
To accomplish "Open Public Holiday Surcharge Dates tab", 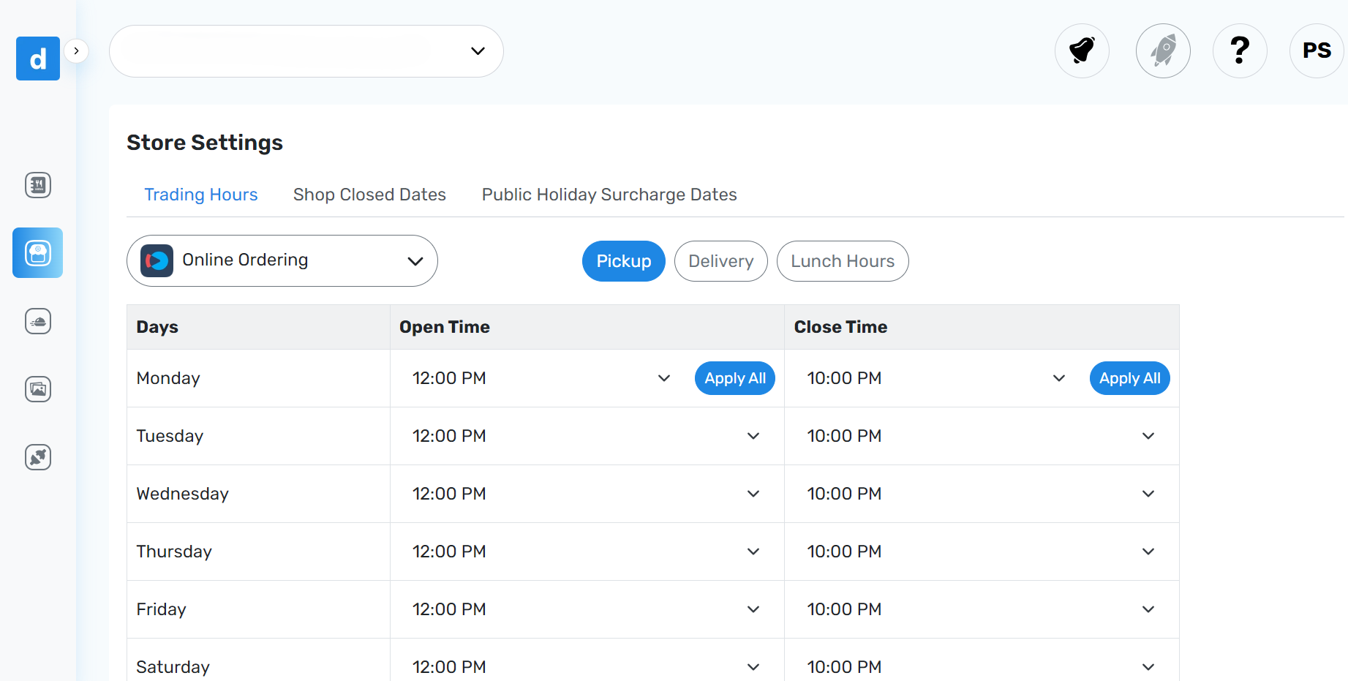I will (x=609, y=195).
